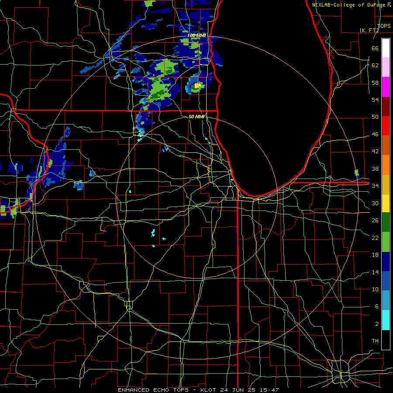Click the legend value 58

point(375,83)
